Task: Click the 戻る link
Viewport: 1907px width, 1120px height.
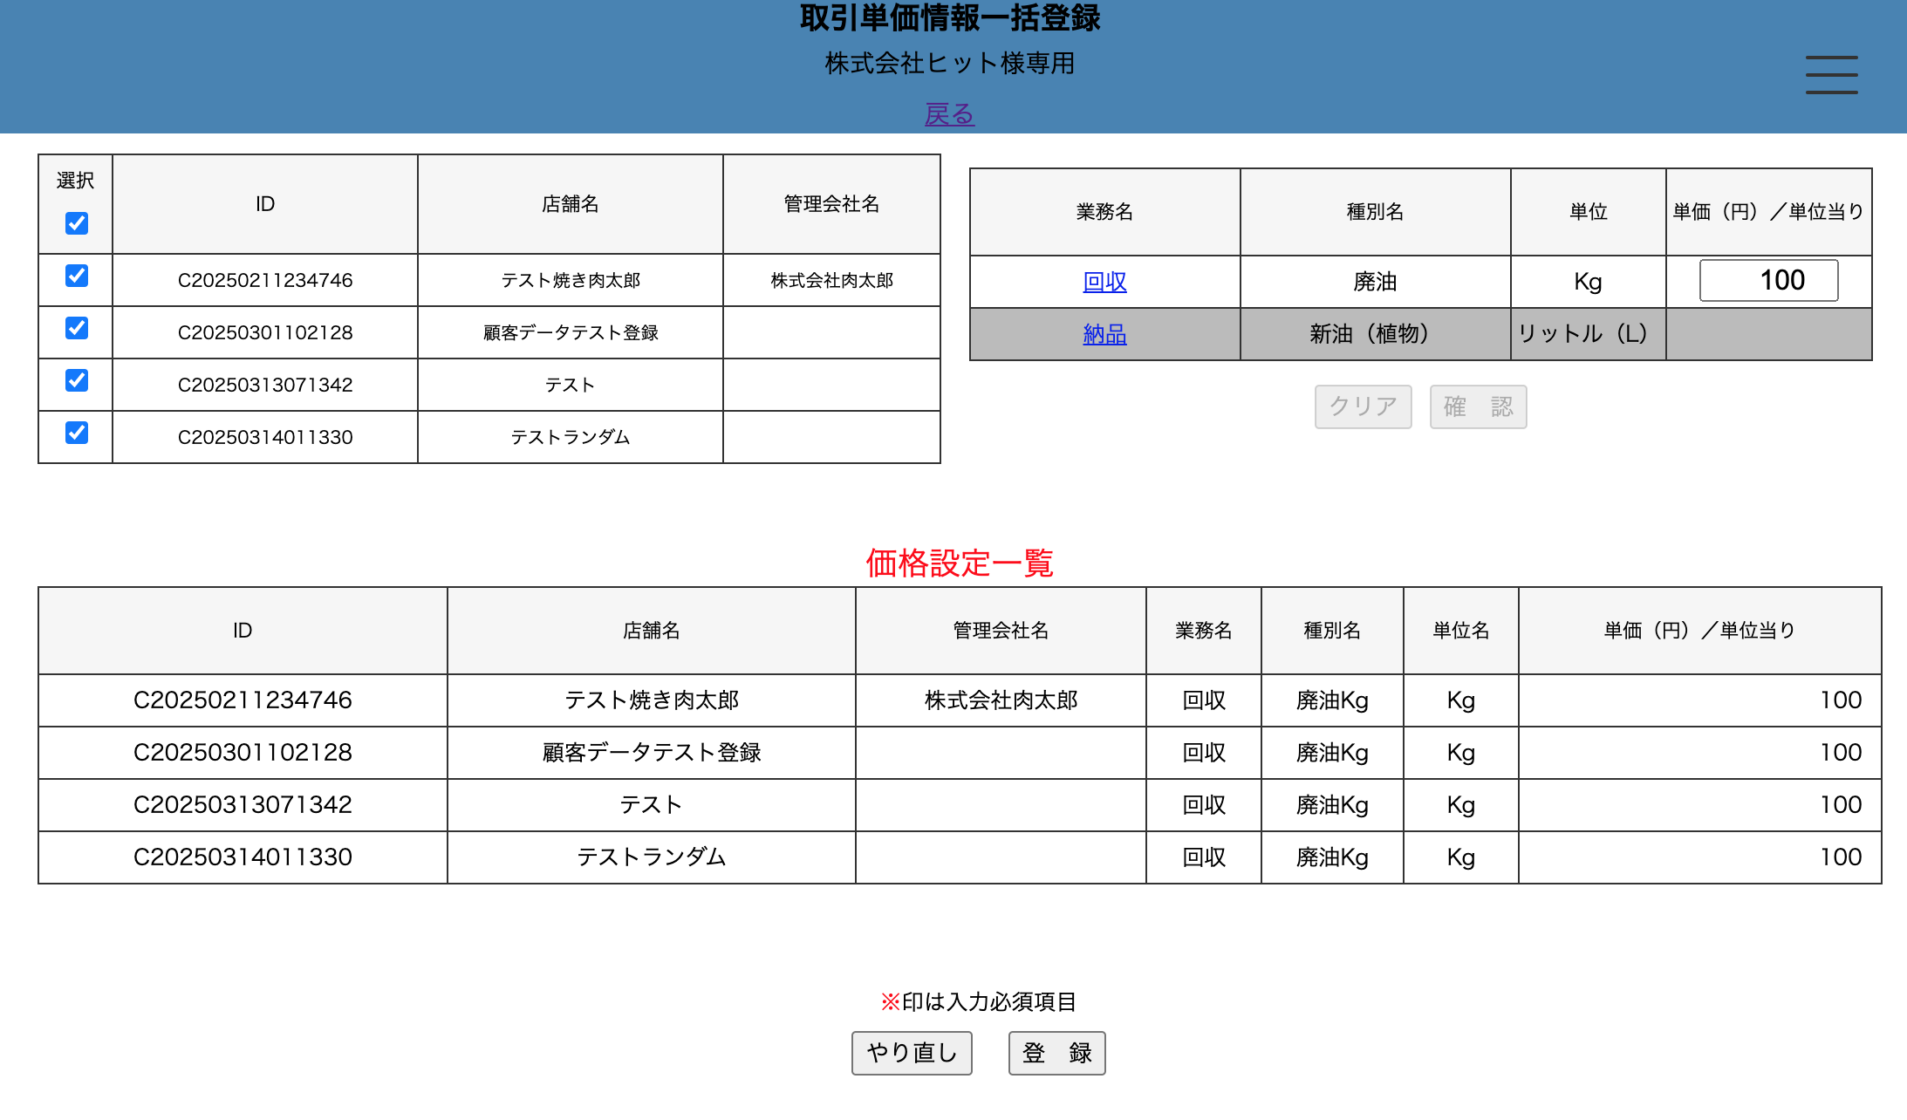Action: tap(949, 114)
